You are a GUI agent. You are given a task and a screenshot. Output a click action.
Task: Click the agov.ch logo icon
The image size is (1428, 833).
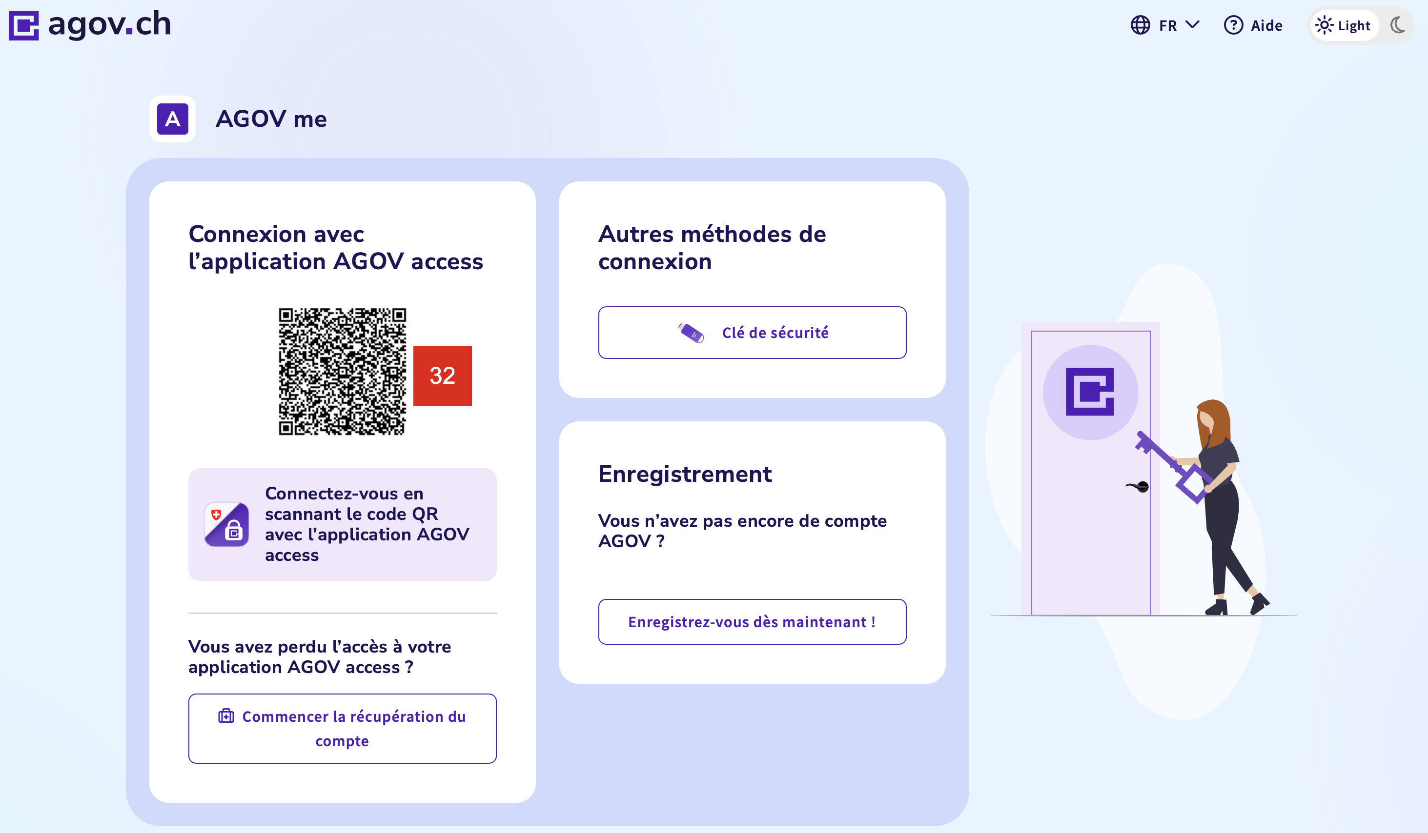[24, 25]
